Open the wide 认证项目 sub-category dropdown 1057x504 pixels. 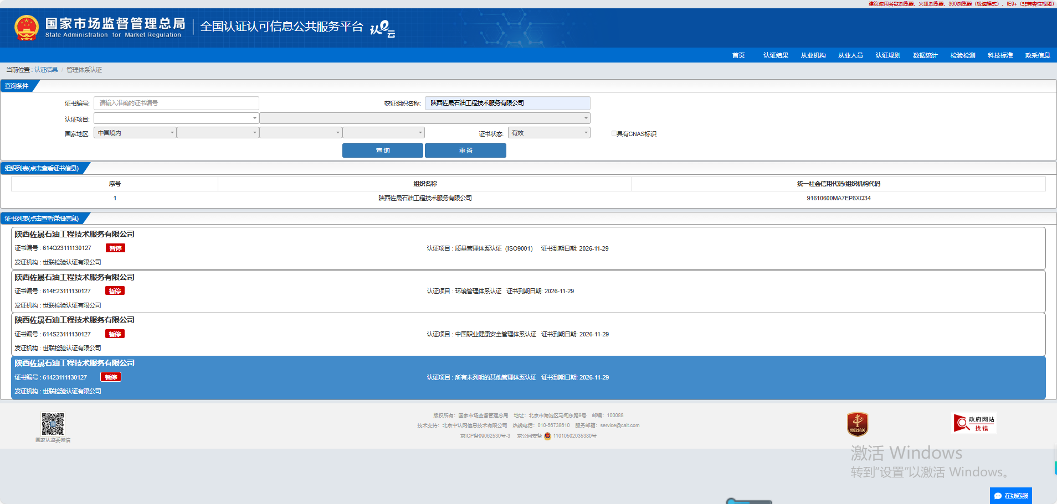(425, 118)
